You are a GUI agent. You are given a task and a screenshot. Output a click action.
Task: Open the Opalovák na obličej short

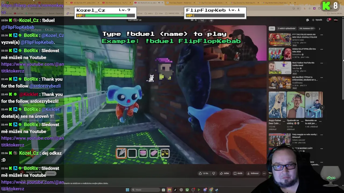click(296, 105)
